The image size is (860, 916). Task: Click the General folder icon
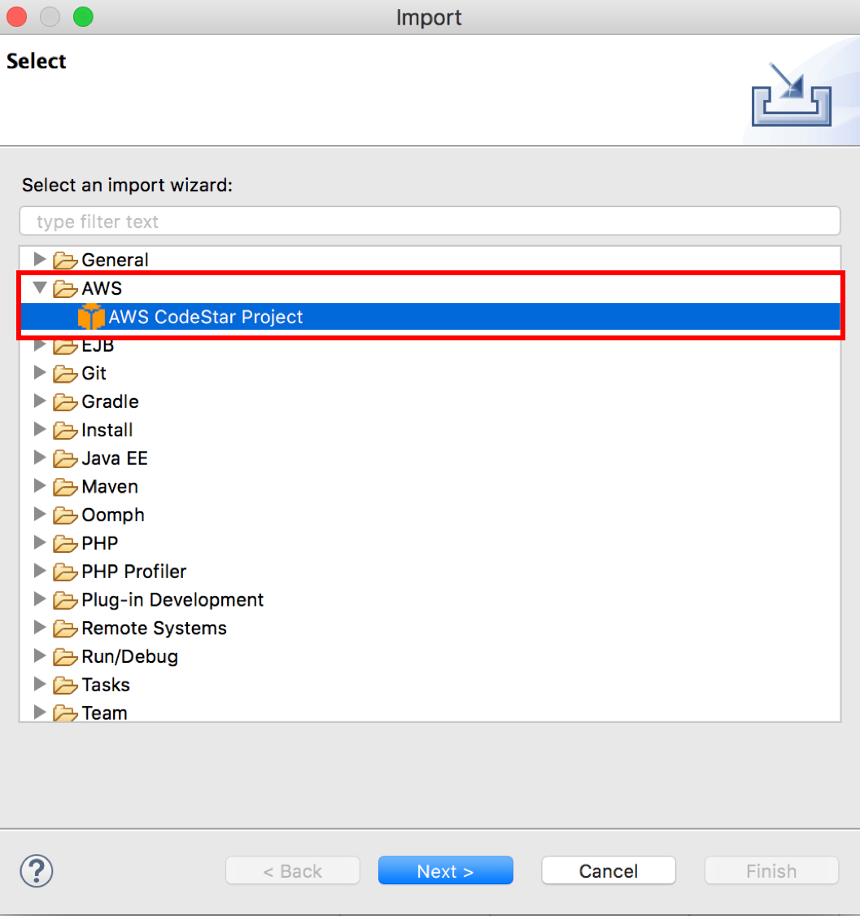65,261
